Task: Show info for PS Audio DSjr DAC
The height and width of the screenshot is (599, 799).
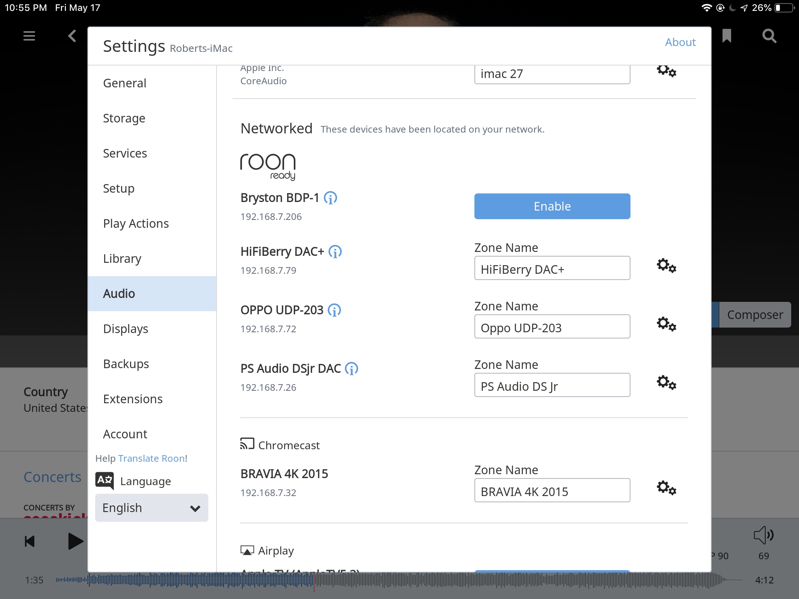Action: [x=352, y=369]
